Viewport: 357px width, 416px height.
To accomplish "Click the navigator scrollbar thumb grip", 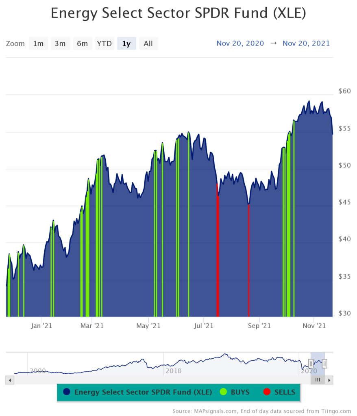I will pyautogui.click(x=318, y=380).
